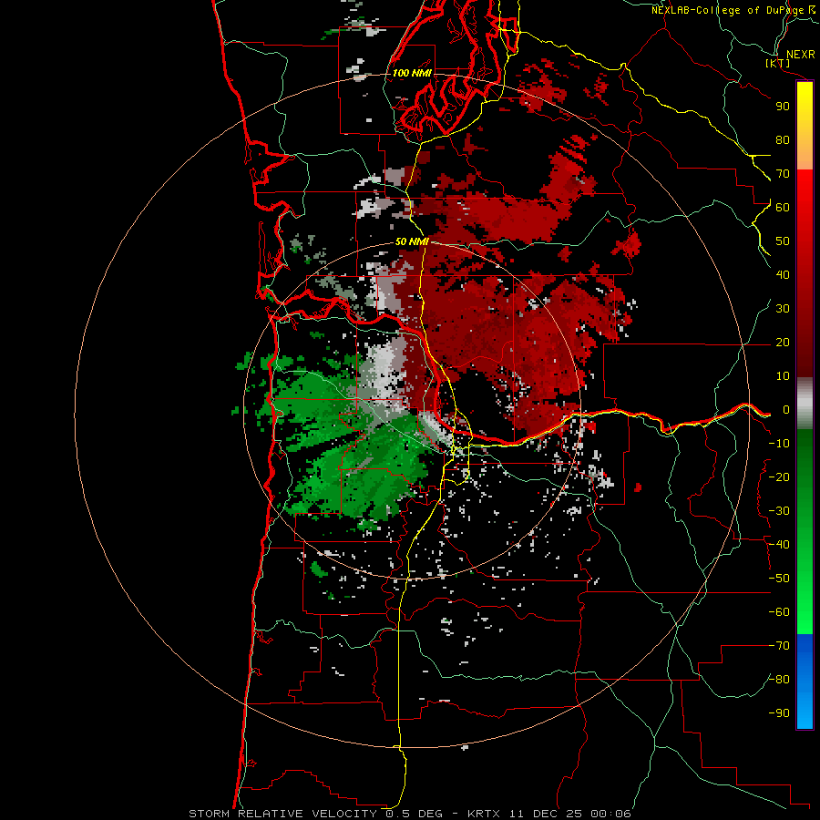Click the "-40" scale value
The height and width of the screenshot is (820, 820).
(x=779, y=545)
